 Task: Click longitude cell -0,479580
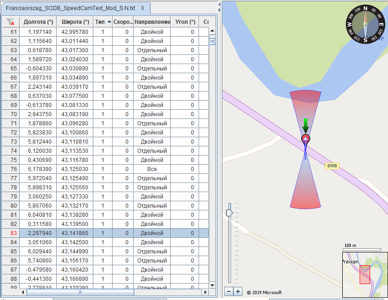coord(38,270)
